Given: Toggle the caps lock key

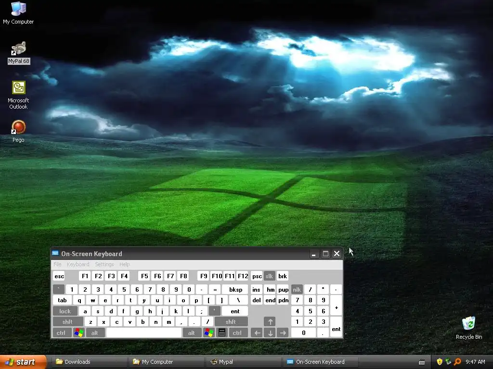Looking at the screenshot, I should (x=65, y=311).
